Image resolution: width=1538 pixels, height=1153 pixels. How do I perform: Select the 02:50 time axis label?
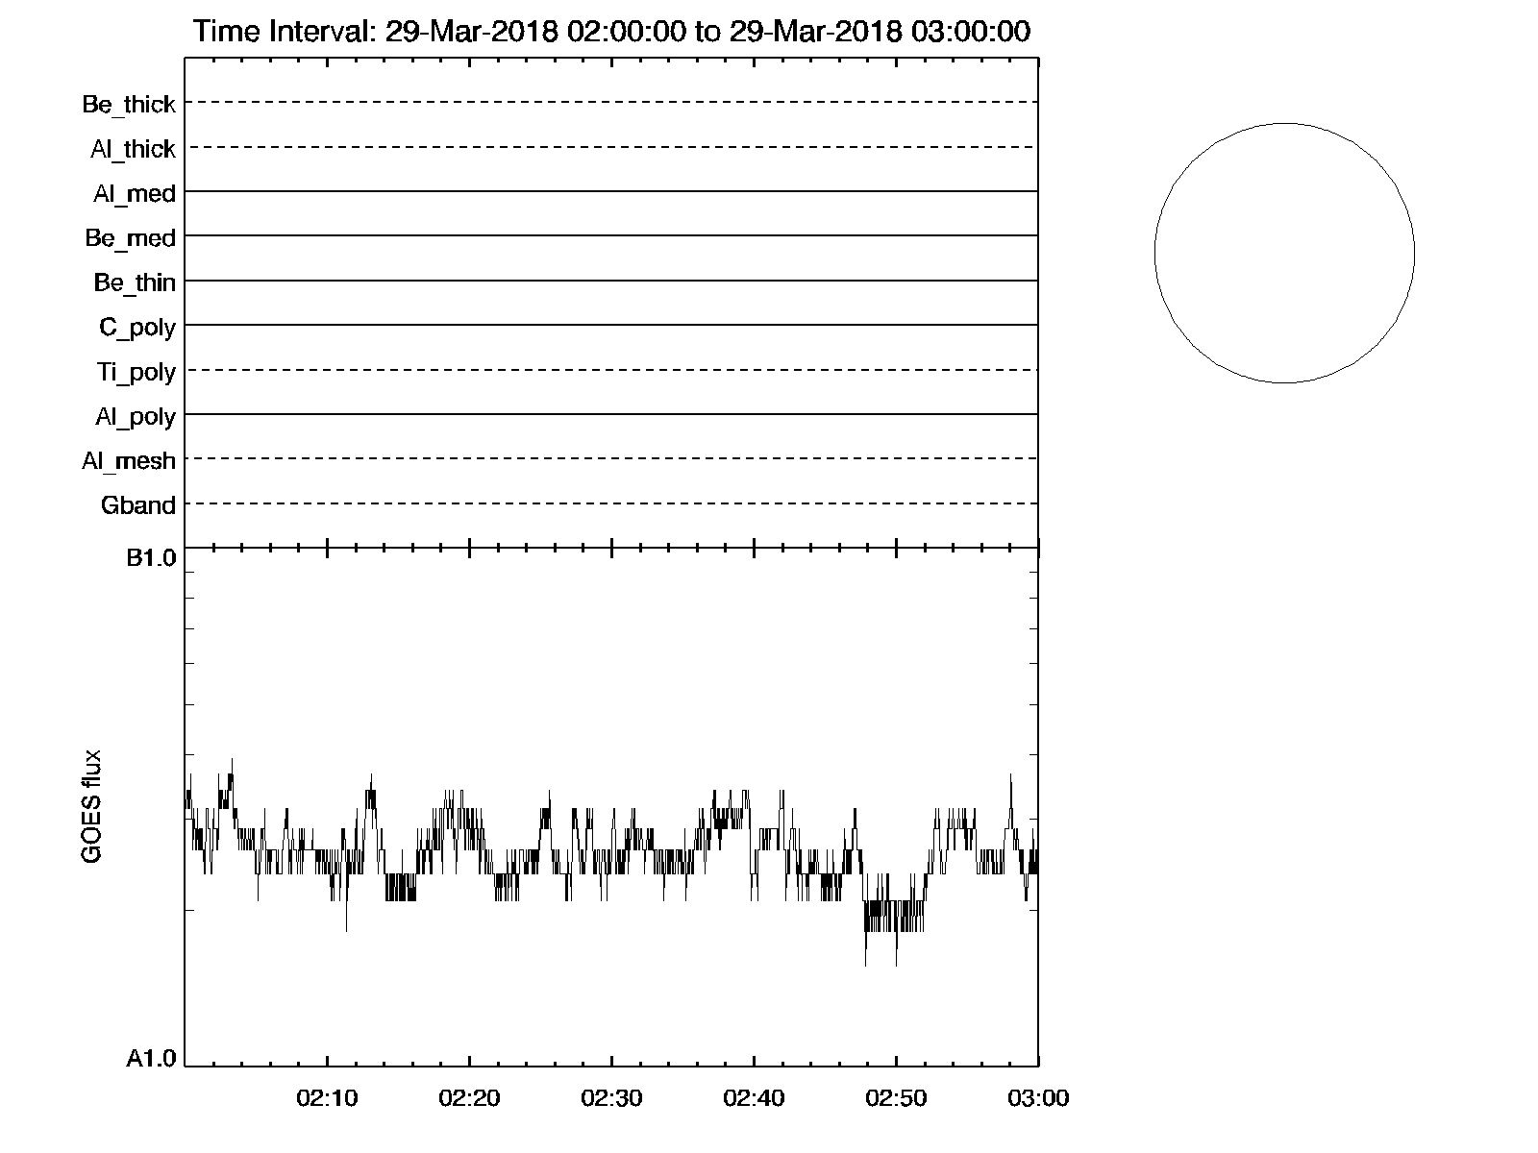[x=896, y=1098]
